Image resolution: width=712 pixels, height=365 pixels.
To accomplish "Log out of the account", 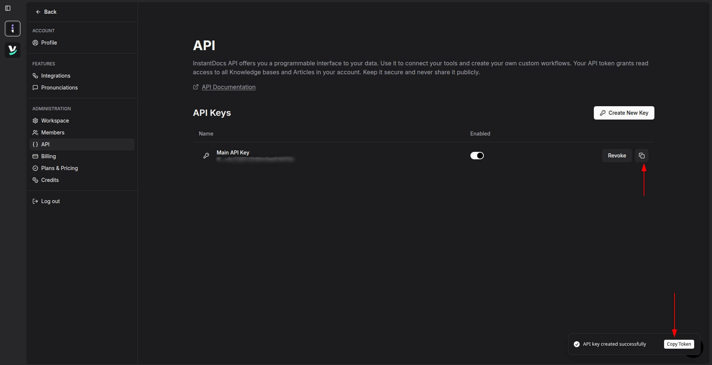I will pos(50,201).
